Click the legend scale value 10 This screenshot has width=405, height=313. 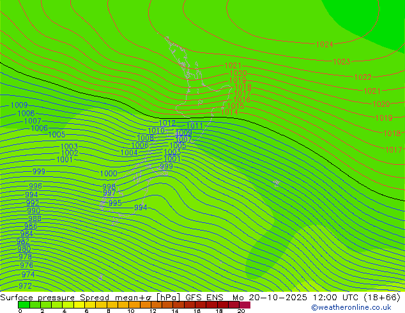point(131,311)
